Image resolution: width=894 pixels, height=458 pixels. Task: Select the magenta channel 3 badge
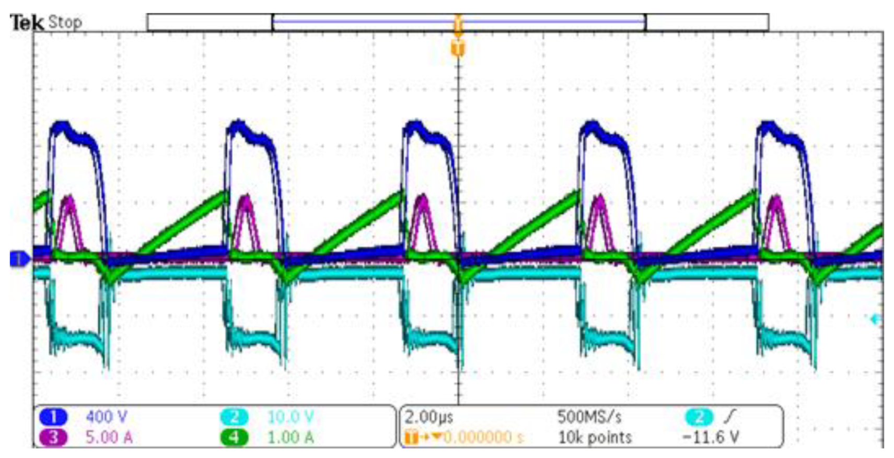[53, 437]
